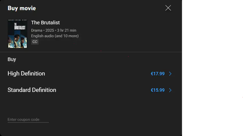Select the €17.99 price
Image resolution: width=243 pixels, height=136 pixels.
tap(158, 74)
